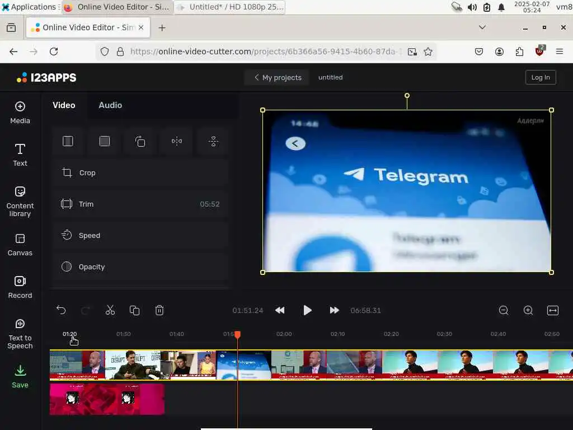
Task: Open the Opacity settings
Action: click(x=140, y=267)
